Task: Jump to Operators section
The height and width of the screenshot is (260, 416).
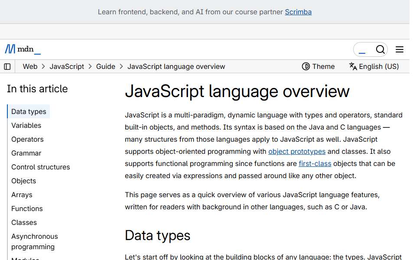Action: [x=27, y=139]
